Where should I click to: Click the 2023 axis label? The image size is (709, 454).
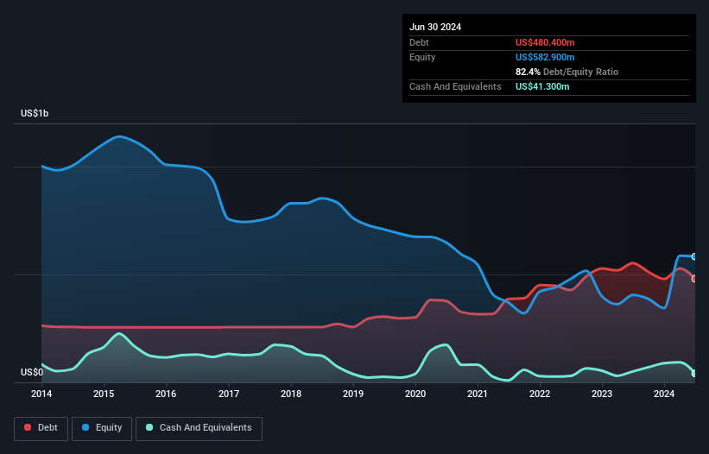click(602, 394)
